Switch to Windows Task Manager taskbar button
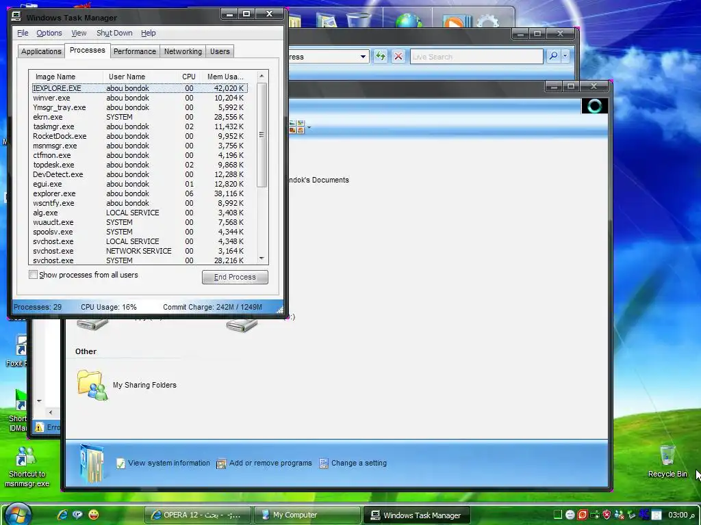Screen dimensions: 701x525 [416, 515]
